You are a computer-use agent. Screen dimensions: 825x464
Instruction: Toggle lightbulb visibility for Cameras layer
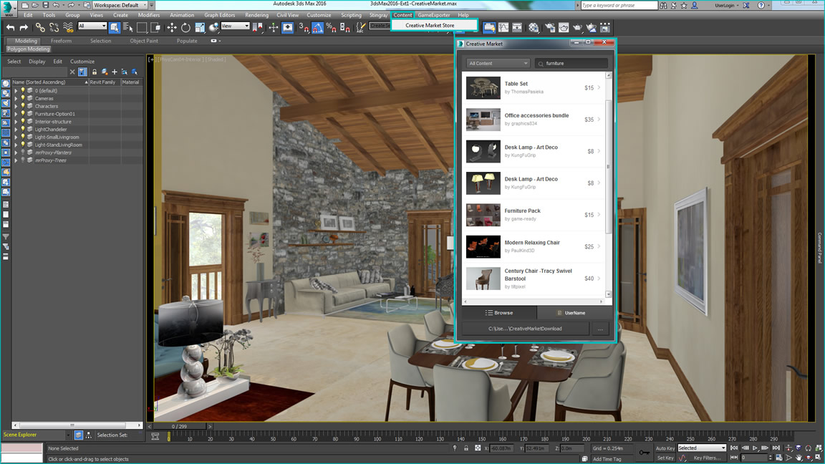point(23,98)
